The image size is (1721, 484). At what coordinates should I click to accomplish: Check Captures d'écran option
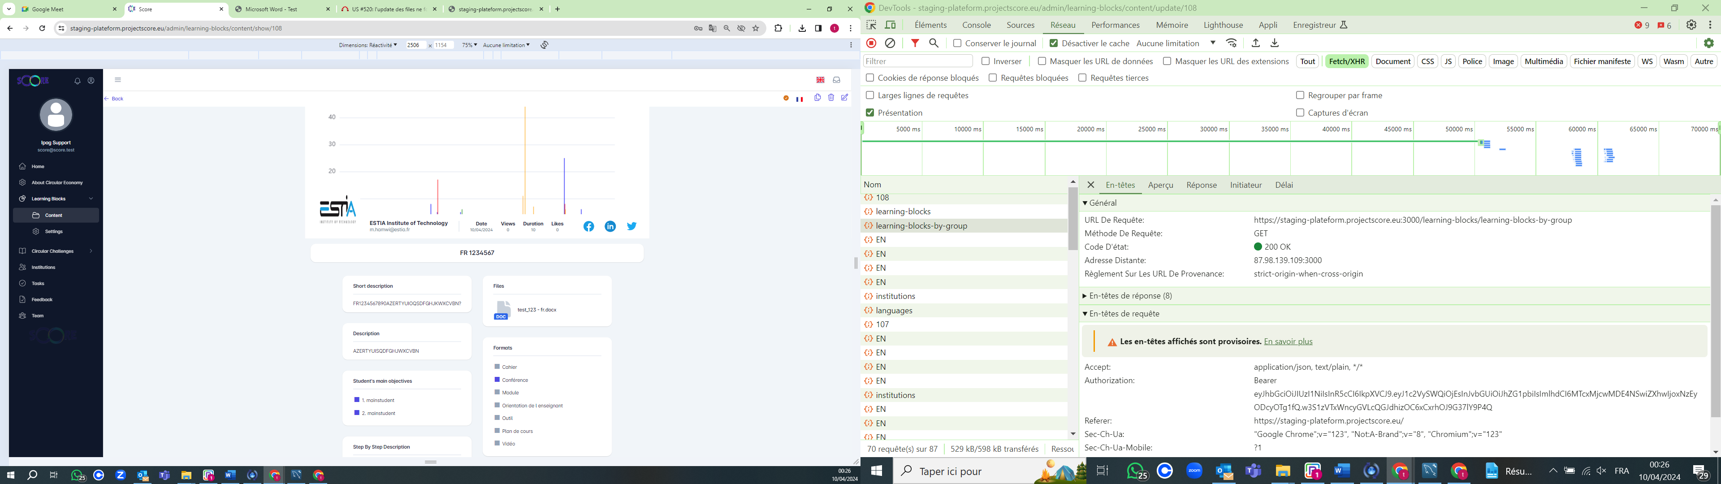coord(1299,113)
